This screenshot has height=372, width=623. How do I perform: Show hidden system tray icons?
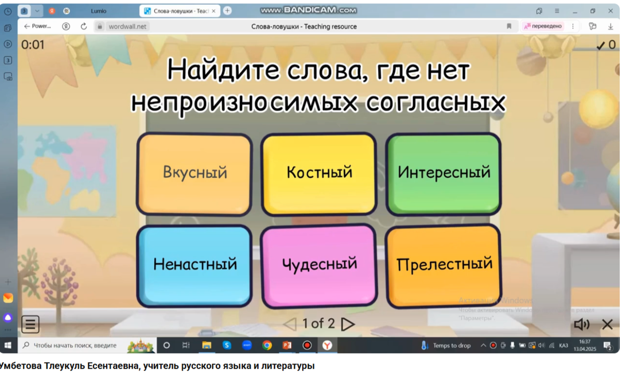[x=483, y=346]
